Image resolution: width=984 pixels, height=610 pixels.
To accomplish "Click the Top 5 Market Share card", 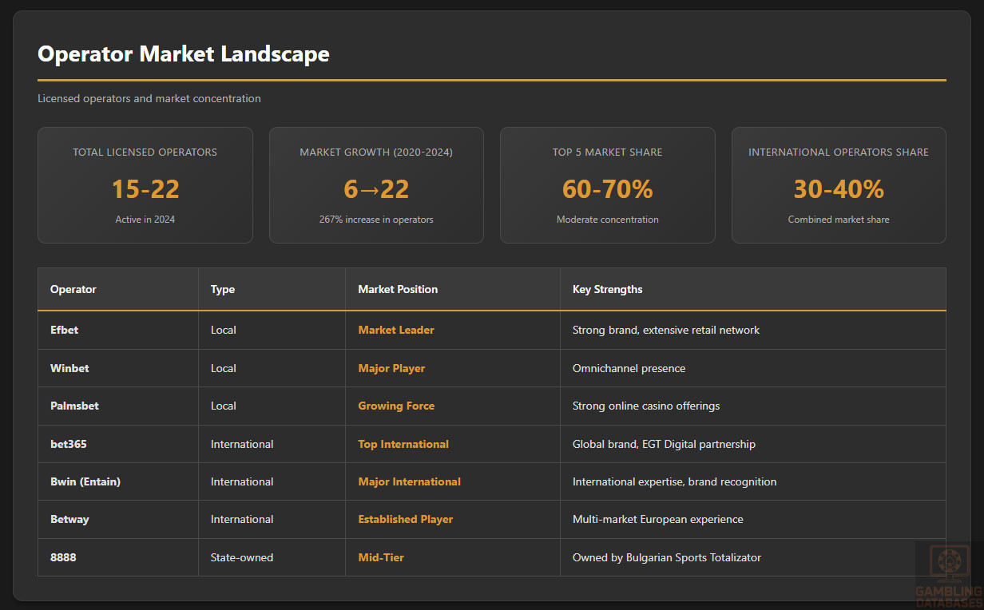I will [x=607, y=185].
